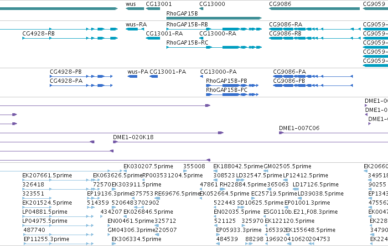
Task: Click the EST labeled 325970
Action: 253,221
